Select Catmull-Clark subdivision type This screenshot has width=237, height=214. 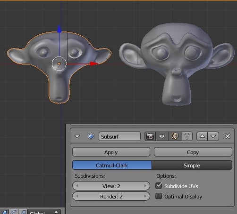(x=112, y=165)
